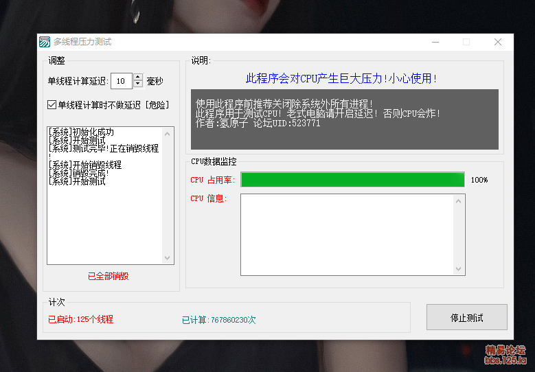The width and height of the screenshot is (535, 372).
Task: Click the 单线程计算延迟 value field
Action: click(x=122, y=81)
